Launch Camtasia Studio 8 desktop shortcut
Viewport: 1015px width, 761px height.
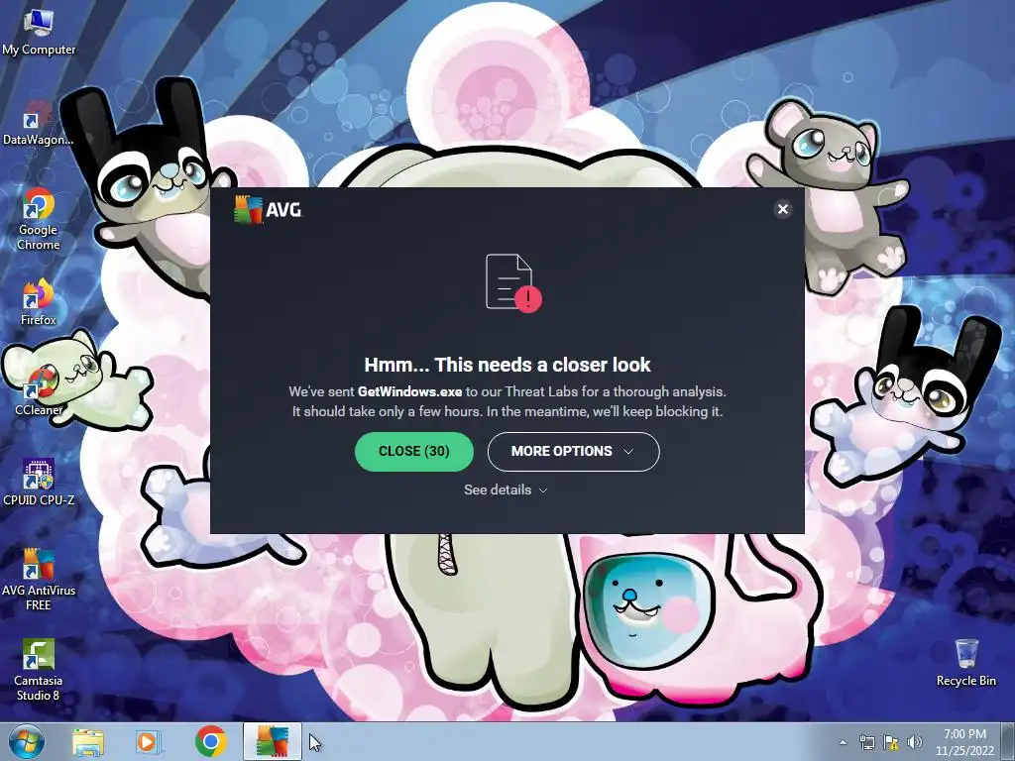click(39, 670)
